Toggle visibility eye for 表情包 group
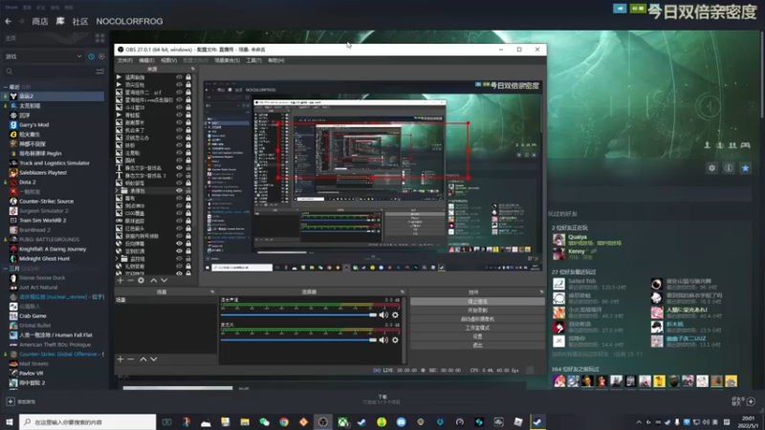 click(x=179, y=190)
